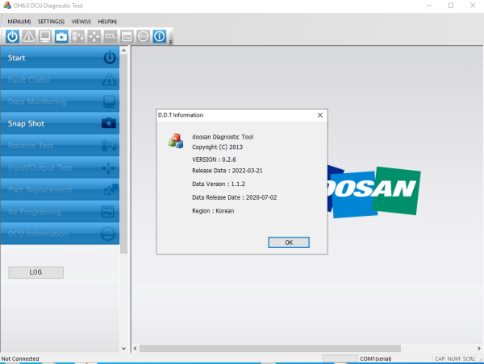Screen dimensions: 484x364
Task: Select Data Monitoring side panel item
Action: (60, 101)
